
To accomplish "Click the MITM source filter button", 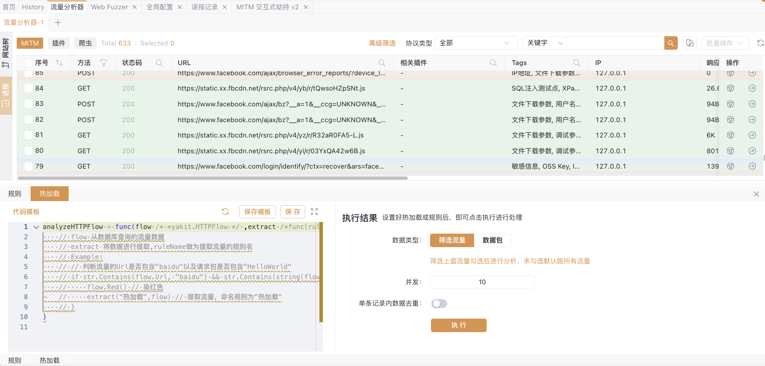I will tap(30, 43).
